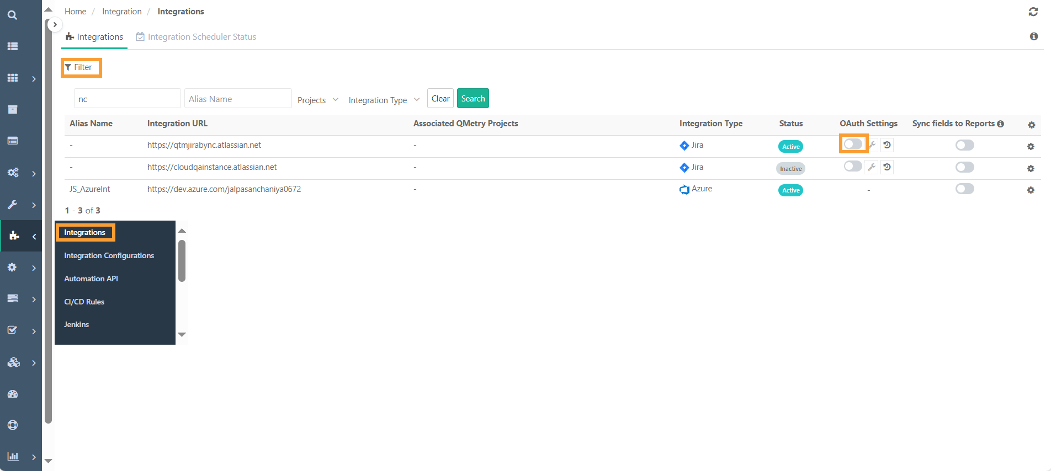The image size is (1051, 471).
Task: Open gear actions for JS_AzureInt row
Action: 1031,190
